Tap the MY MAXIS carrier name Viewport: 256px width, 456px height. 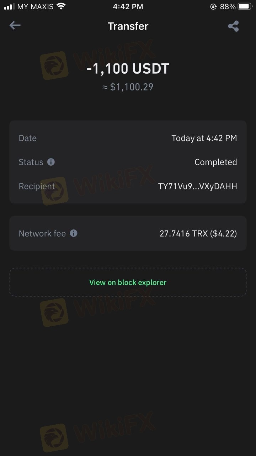35,6
